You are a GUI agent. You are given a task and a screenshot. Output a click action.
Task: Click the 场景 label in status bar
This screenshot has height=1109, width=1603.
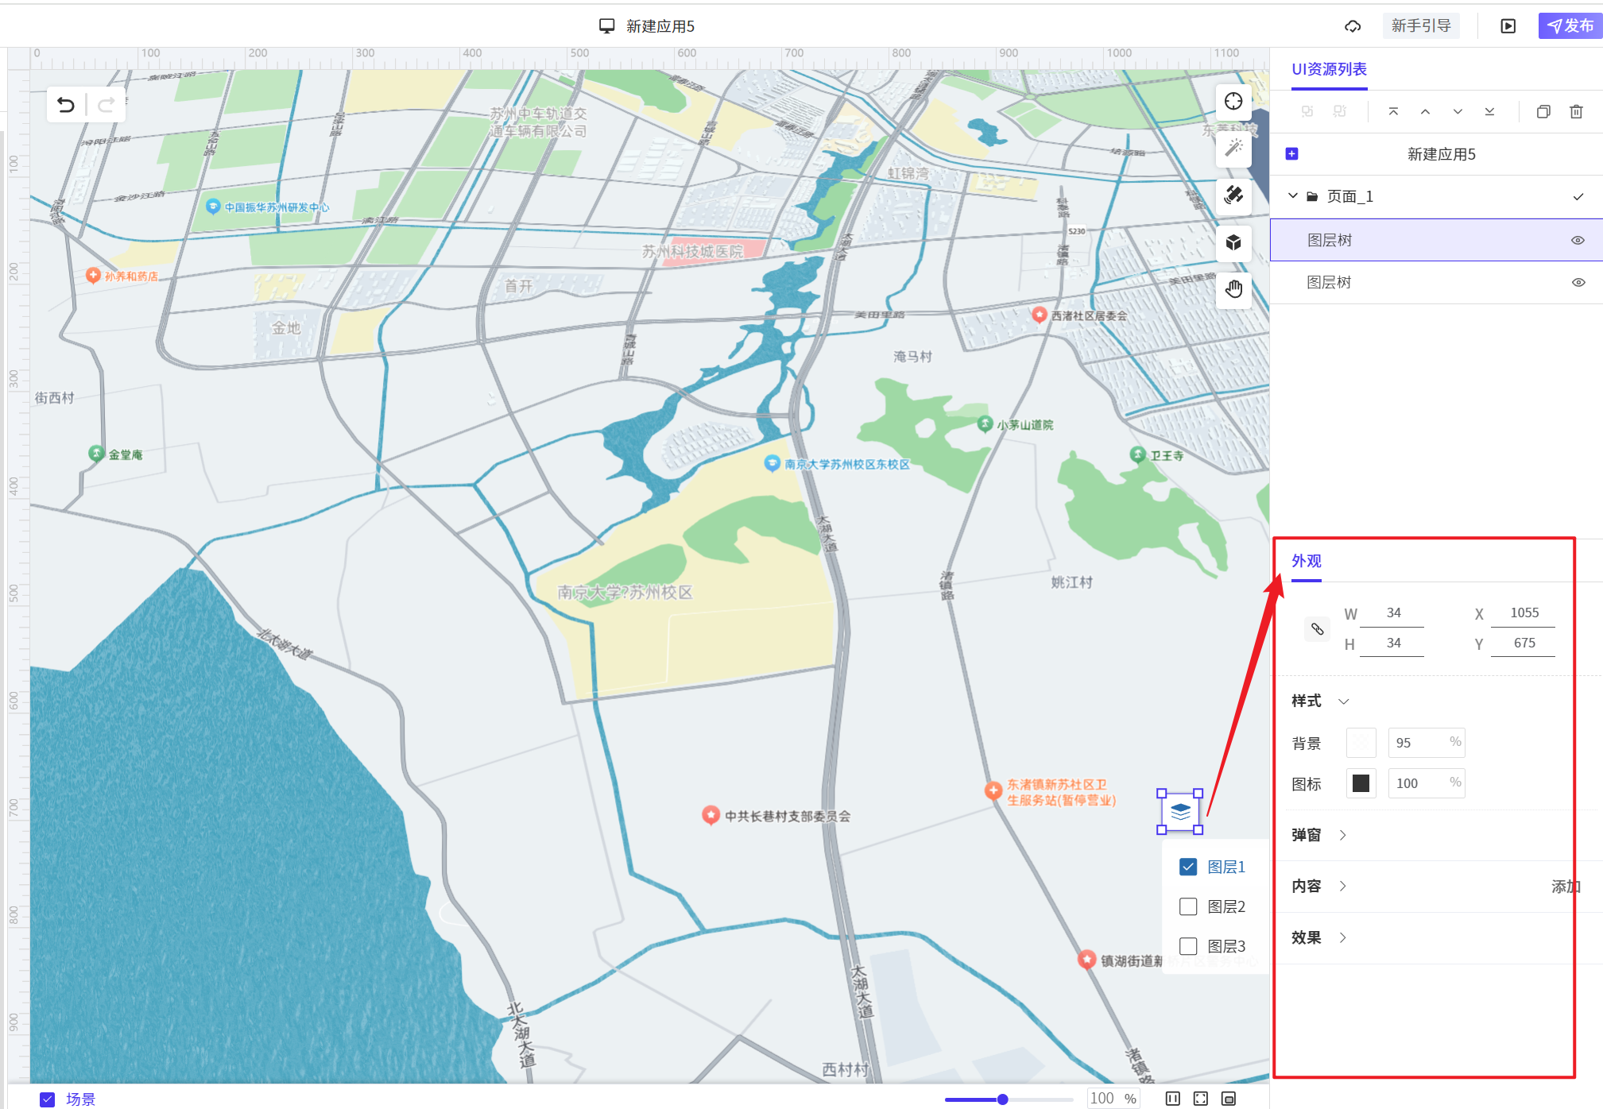pos(81,1099)
